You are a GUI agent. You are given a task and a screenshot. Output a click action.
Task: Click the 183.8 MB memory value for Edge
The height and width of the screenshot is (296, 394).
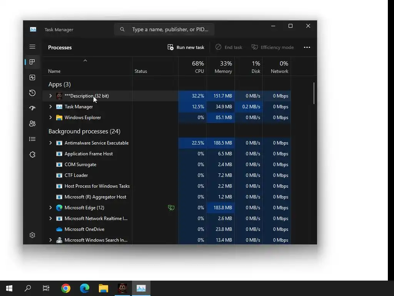220,208
